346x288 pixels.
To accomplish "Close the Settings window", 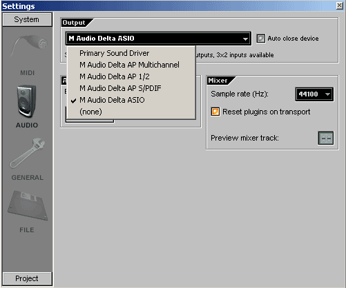I will click(x=340, y=6).
